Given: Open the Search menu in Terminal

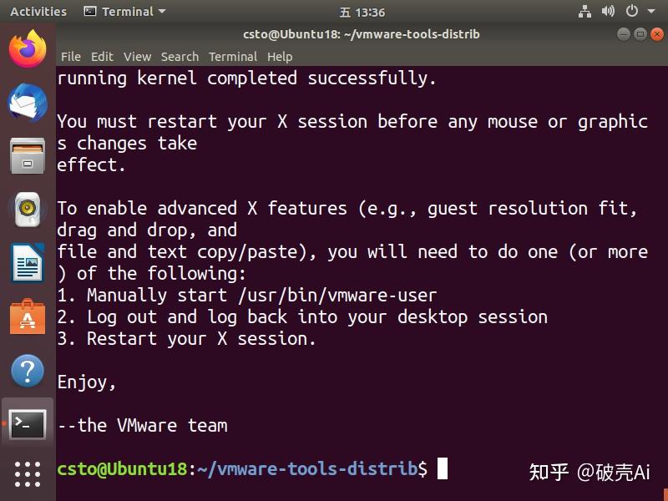Looking at the screenshot, I should click(x=180, y=57).
